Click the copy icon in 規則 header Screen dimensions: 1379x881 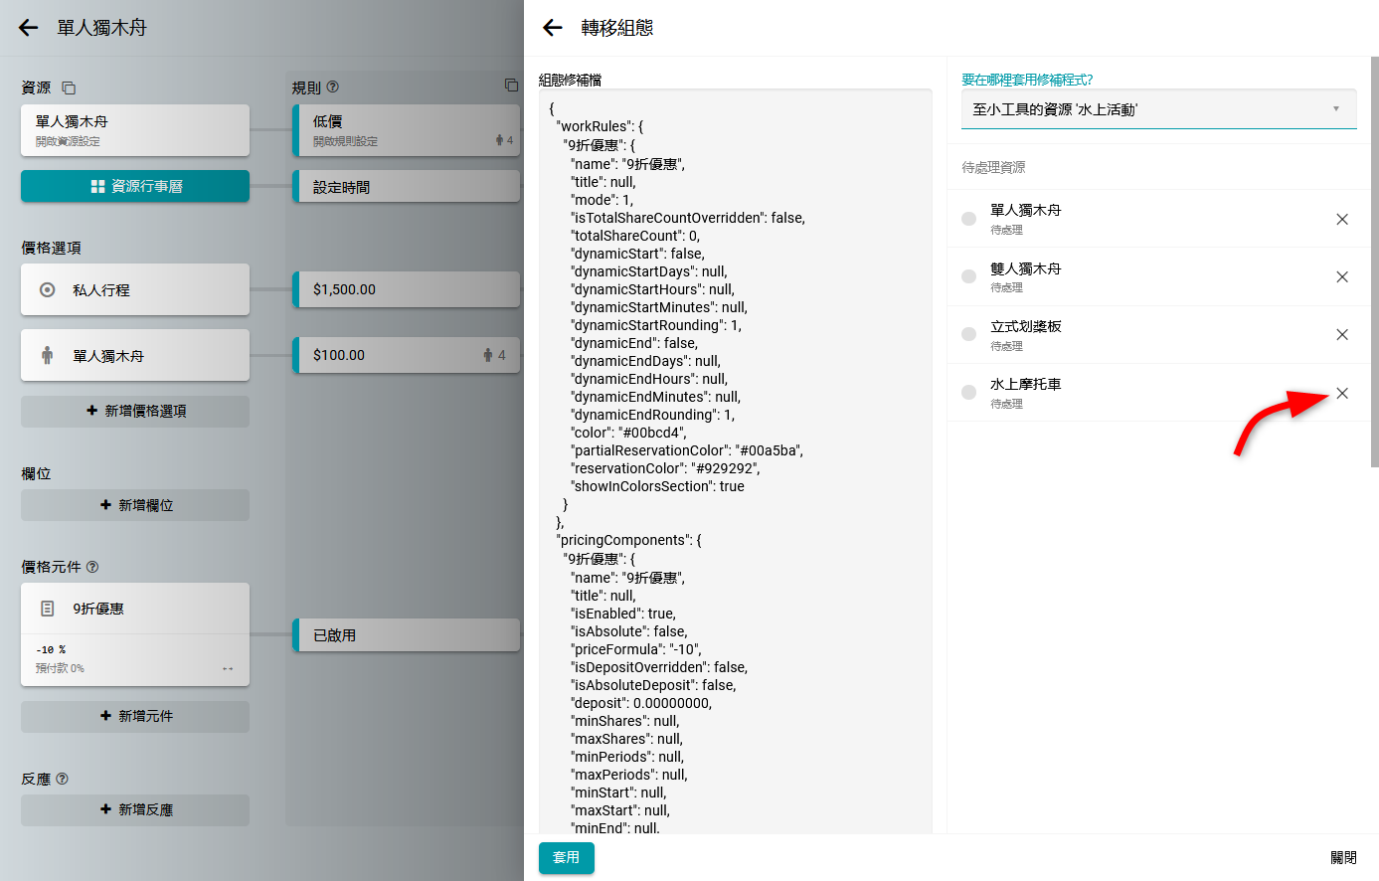[x=510, y=86]
